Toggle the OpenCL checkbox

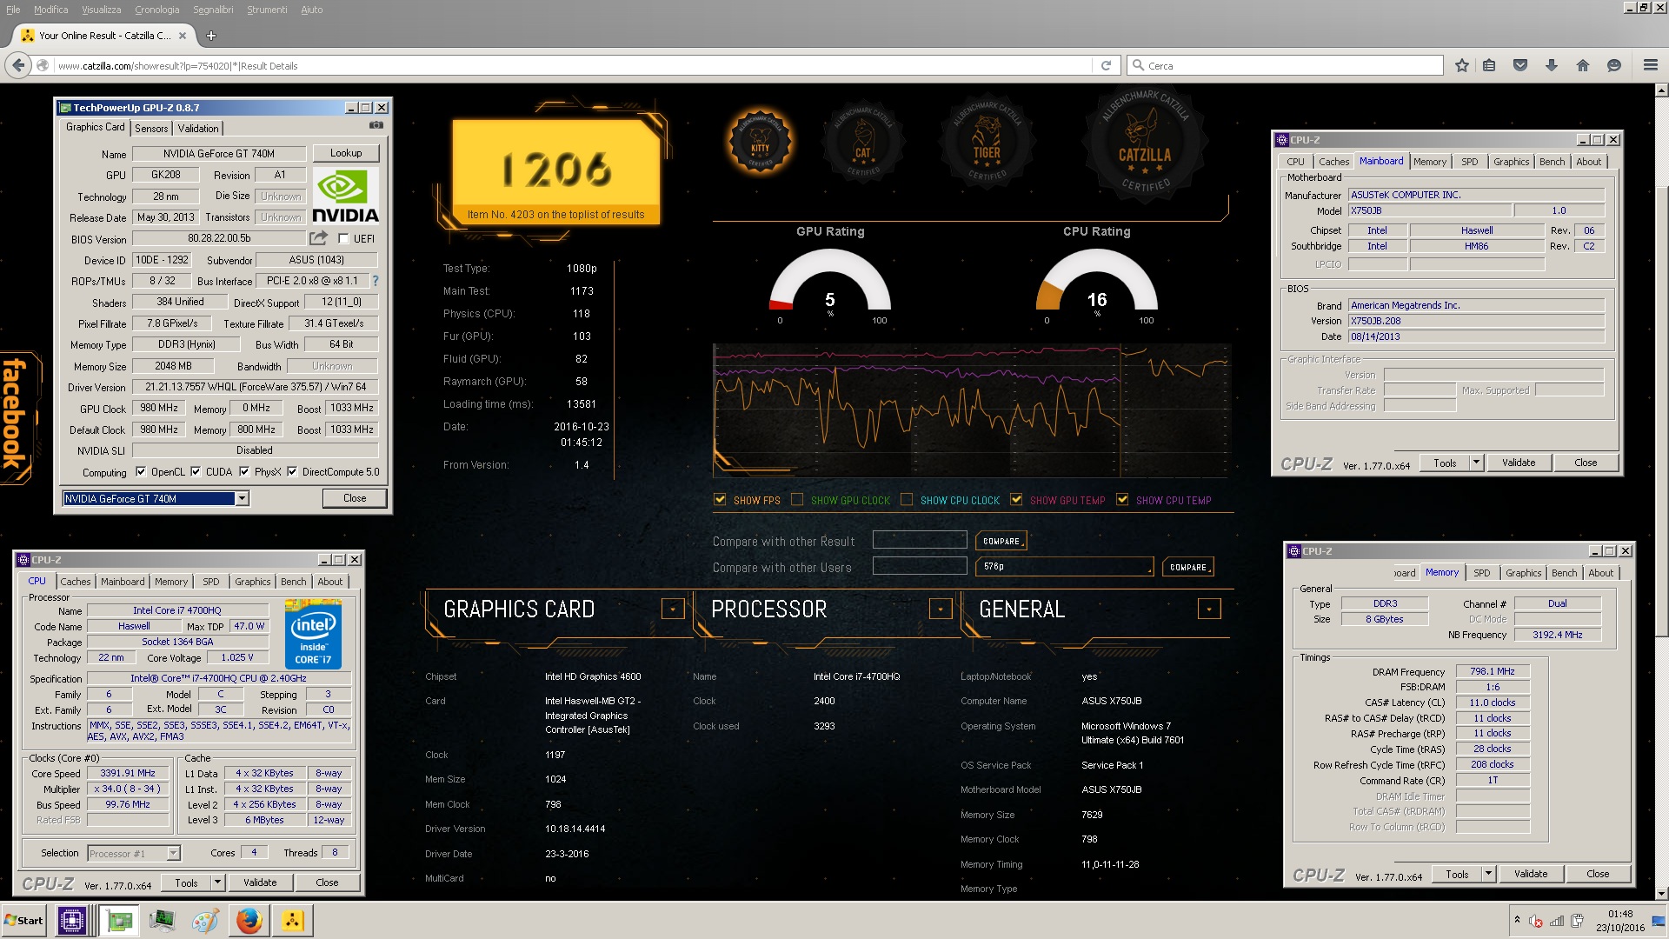pos(141,472)
